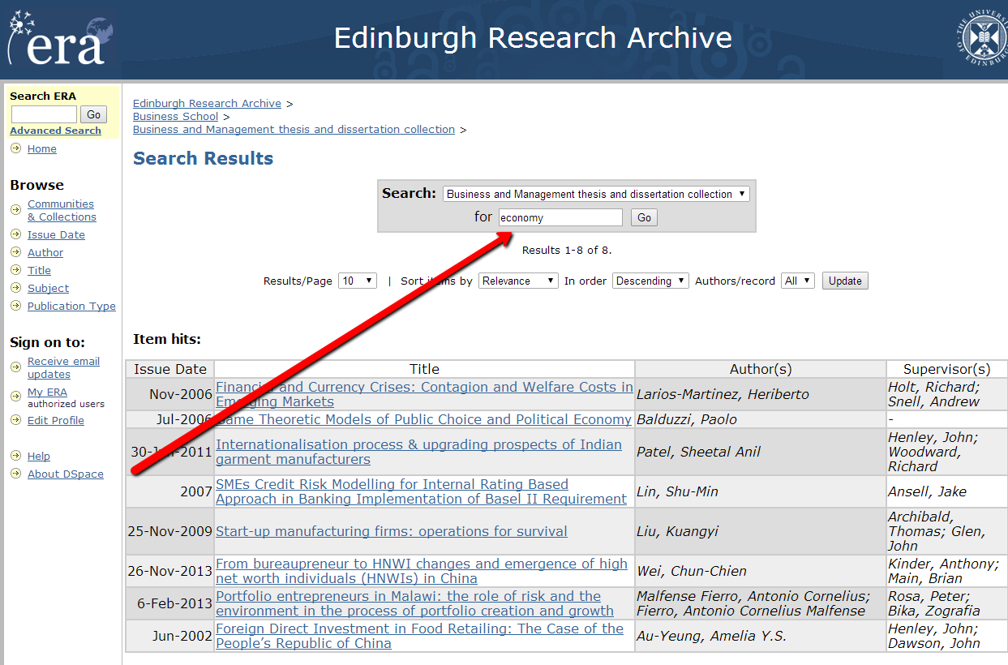Browse by Author
This screenshot has height=665, width=1008.
pyautogui.click(x=45, y=252)
